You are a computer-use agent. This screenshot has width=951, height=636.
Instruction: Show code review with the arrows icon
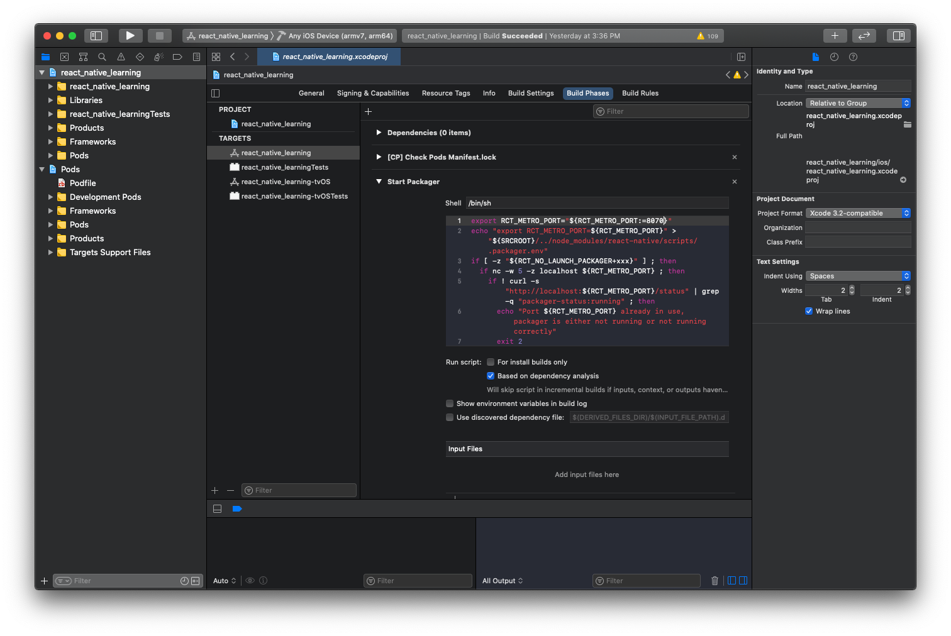click(864, 36)
